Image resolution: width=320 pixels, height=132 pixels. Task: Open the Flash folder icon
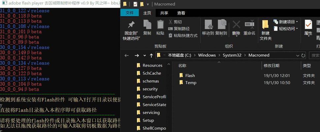(181, 76)
